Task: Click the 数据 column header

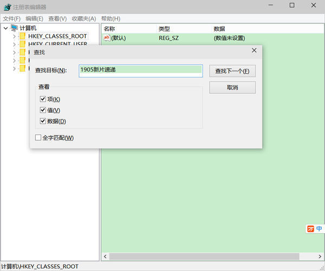Action: 219,29
